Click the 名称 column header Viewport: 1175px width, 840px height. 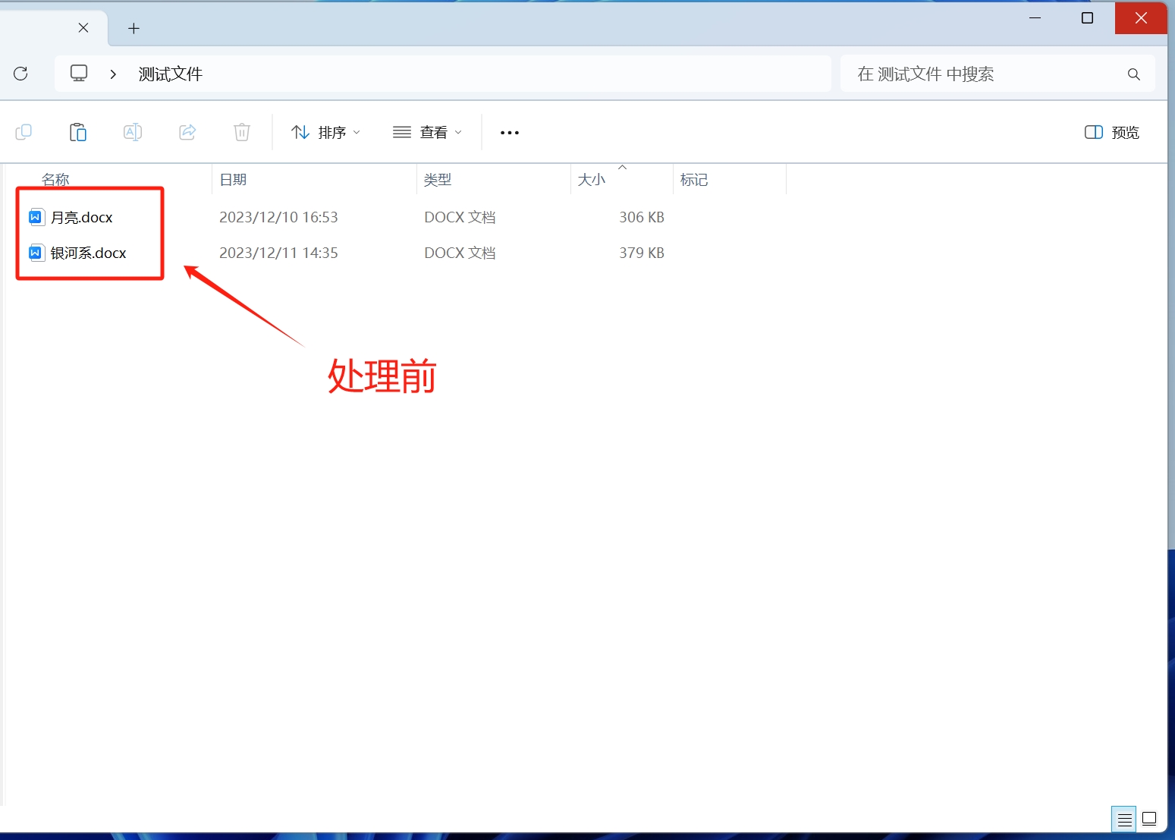point(55,179)
